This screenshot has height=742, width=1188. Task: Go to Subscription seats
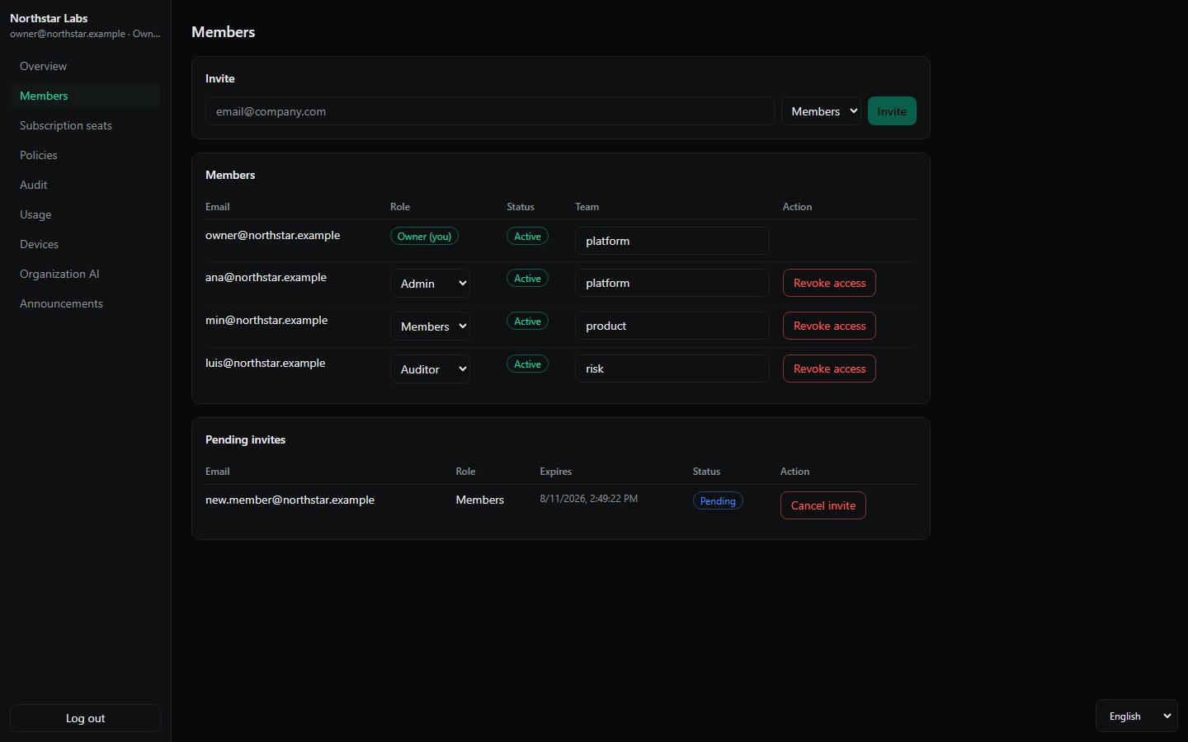point(85,125)
